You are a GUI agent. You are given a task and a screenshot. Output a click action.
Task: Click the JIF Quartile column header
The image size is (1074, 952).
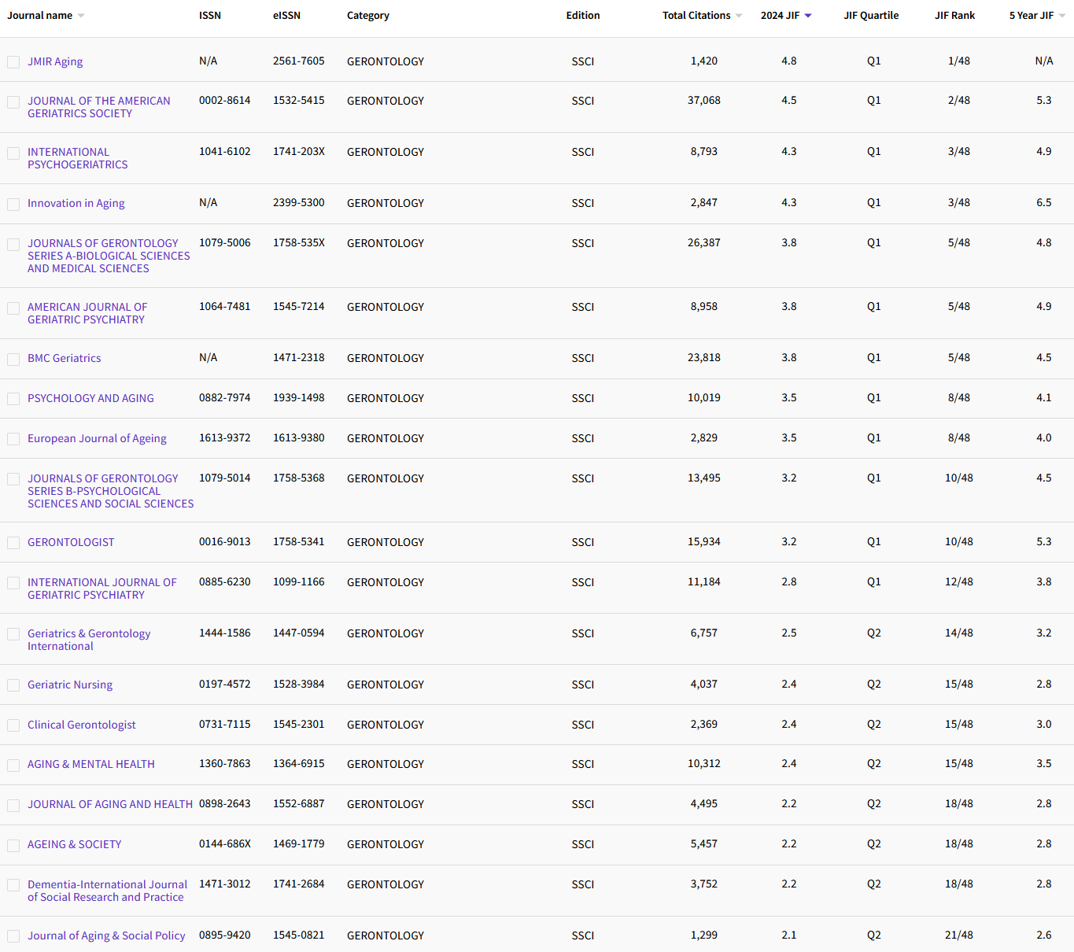871,16
